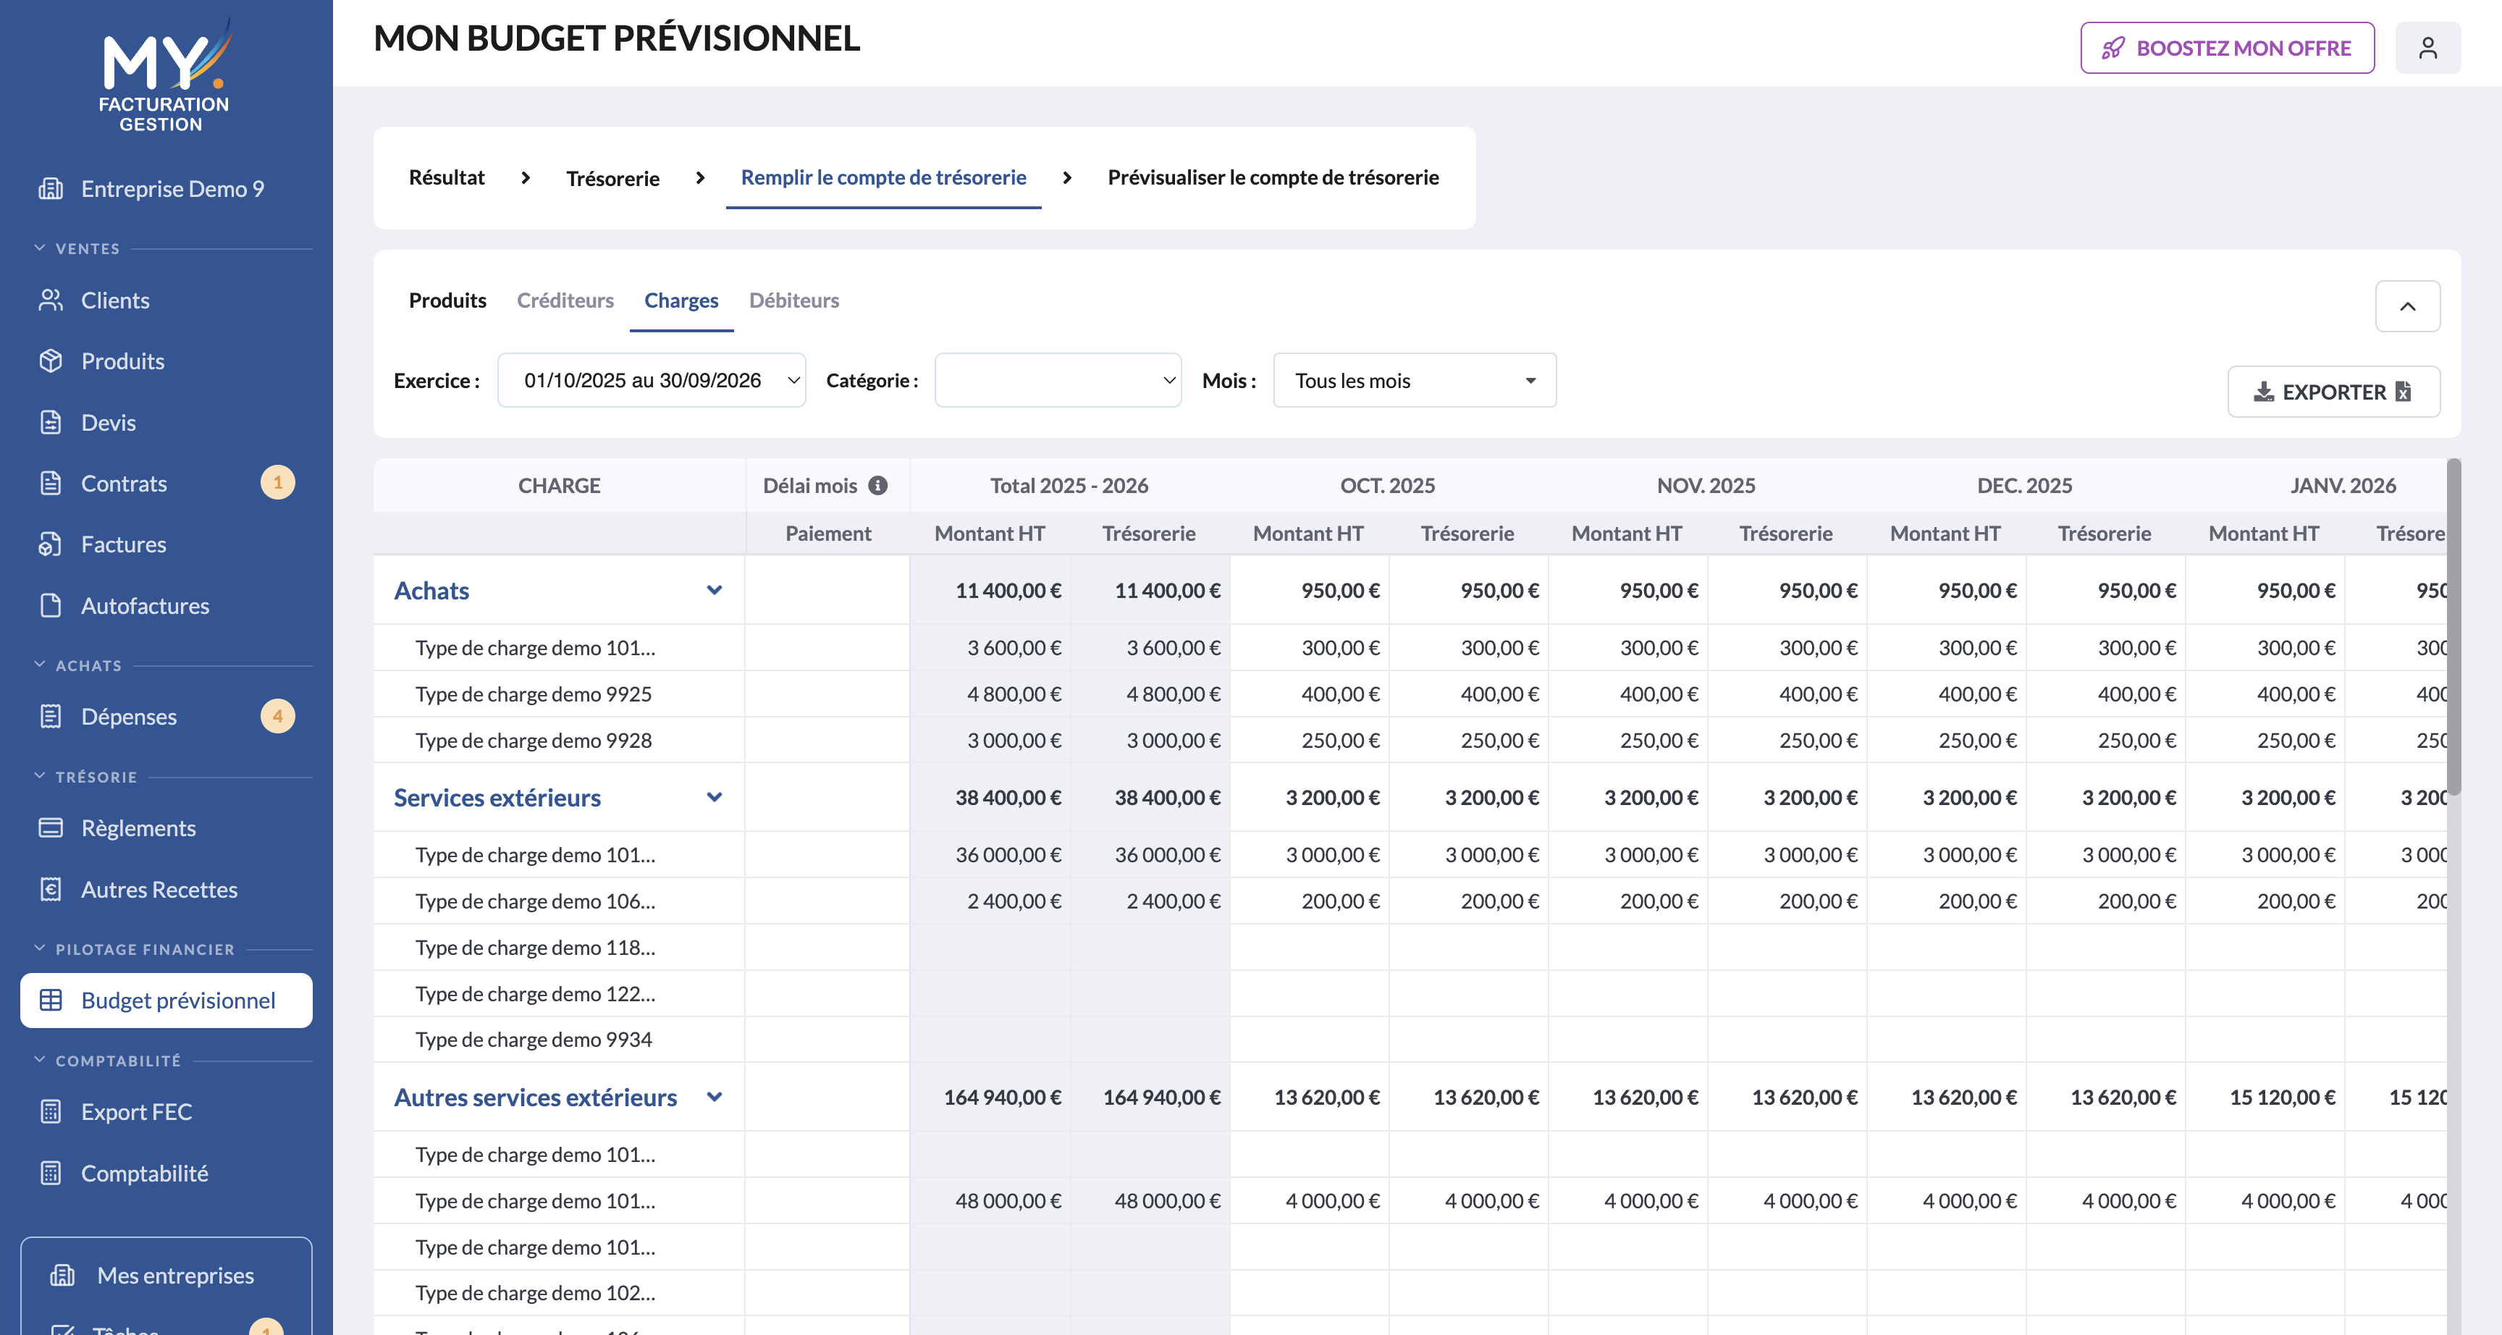Switch to the Créditeurs tab
Viewport: 2502px width, 1335px height.
pyautogui.click(x=564, y=300)
